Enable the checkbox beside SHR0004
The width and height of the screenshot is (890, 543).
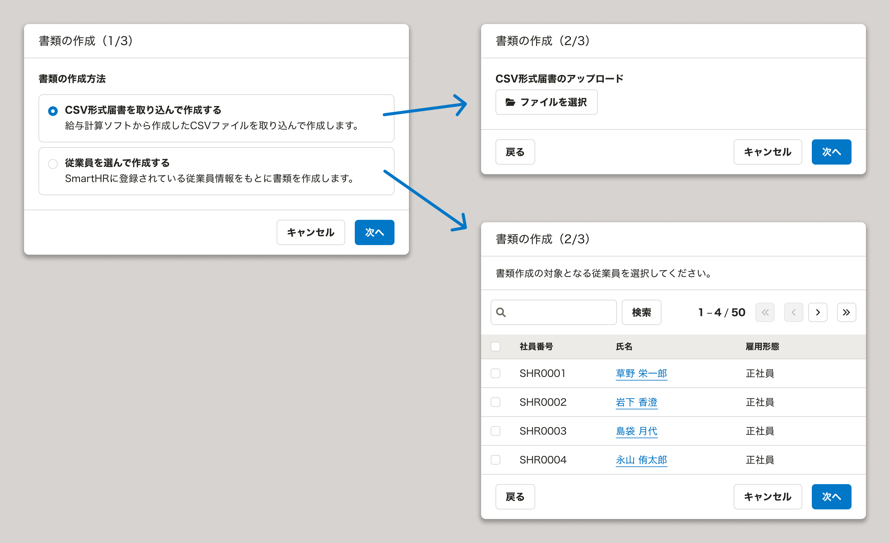click(x=495, y=460)
